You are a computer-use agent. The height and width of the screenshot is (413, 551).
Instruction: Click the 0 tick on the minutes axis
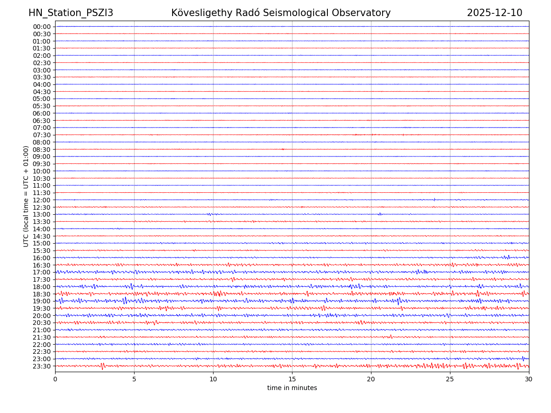[x=55, y=379]
